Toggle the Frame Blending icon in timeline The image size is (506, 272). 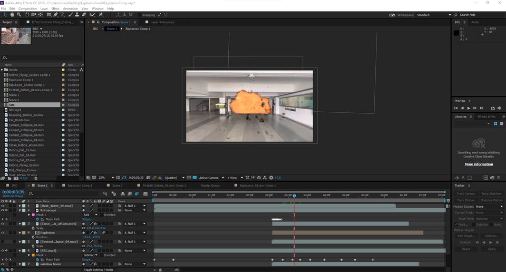pyautogui.click(x=130, y=193)
